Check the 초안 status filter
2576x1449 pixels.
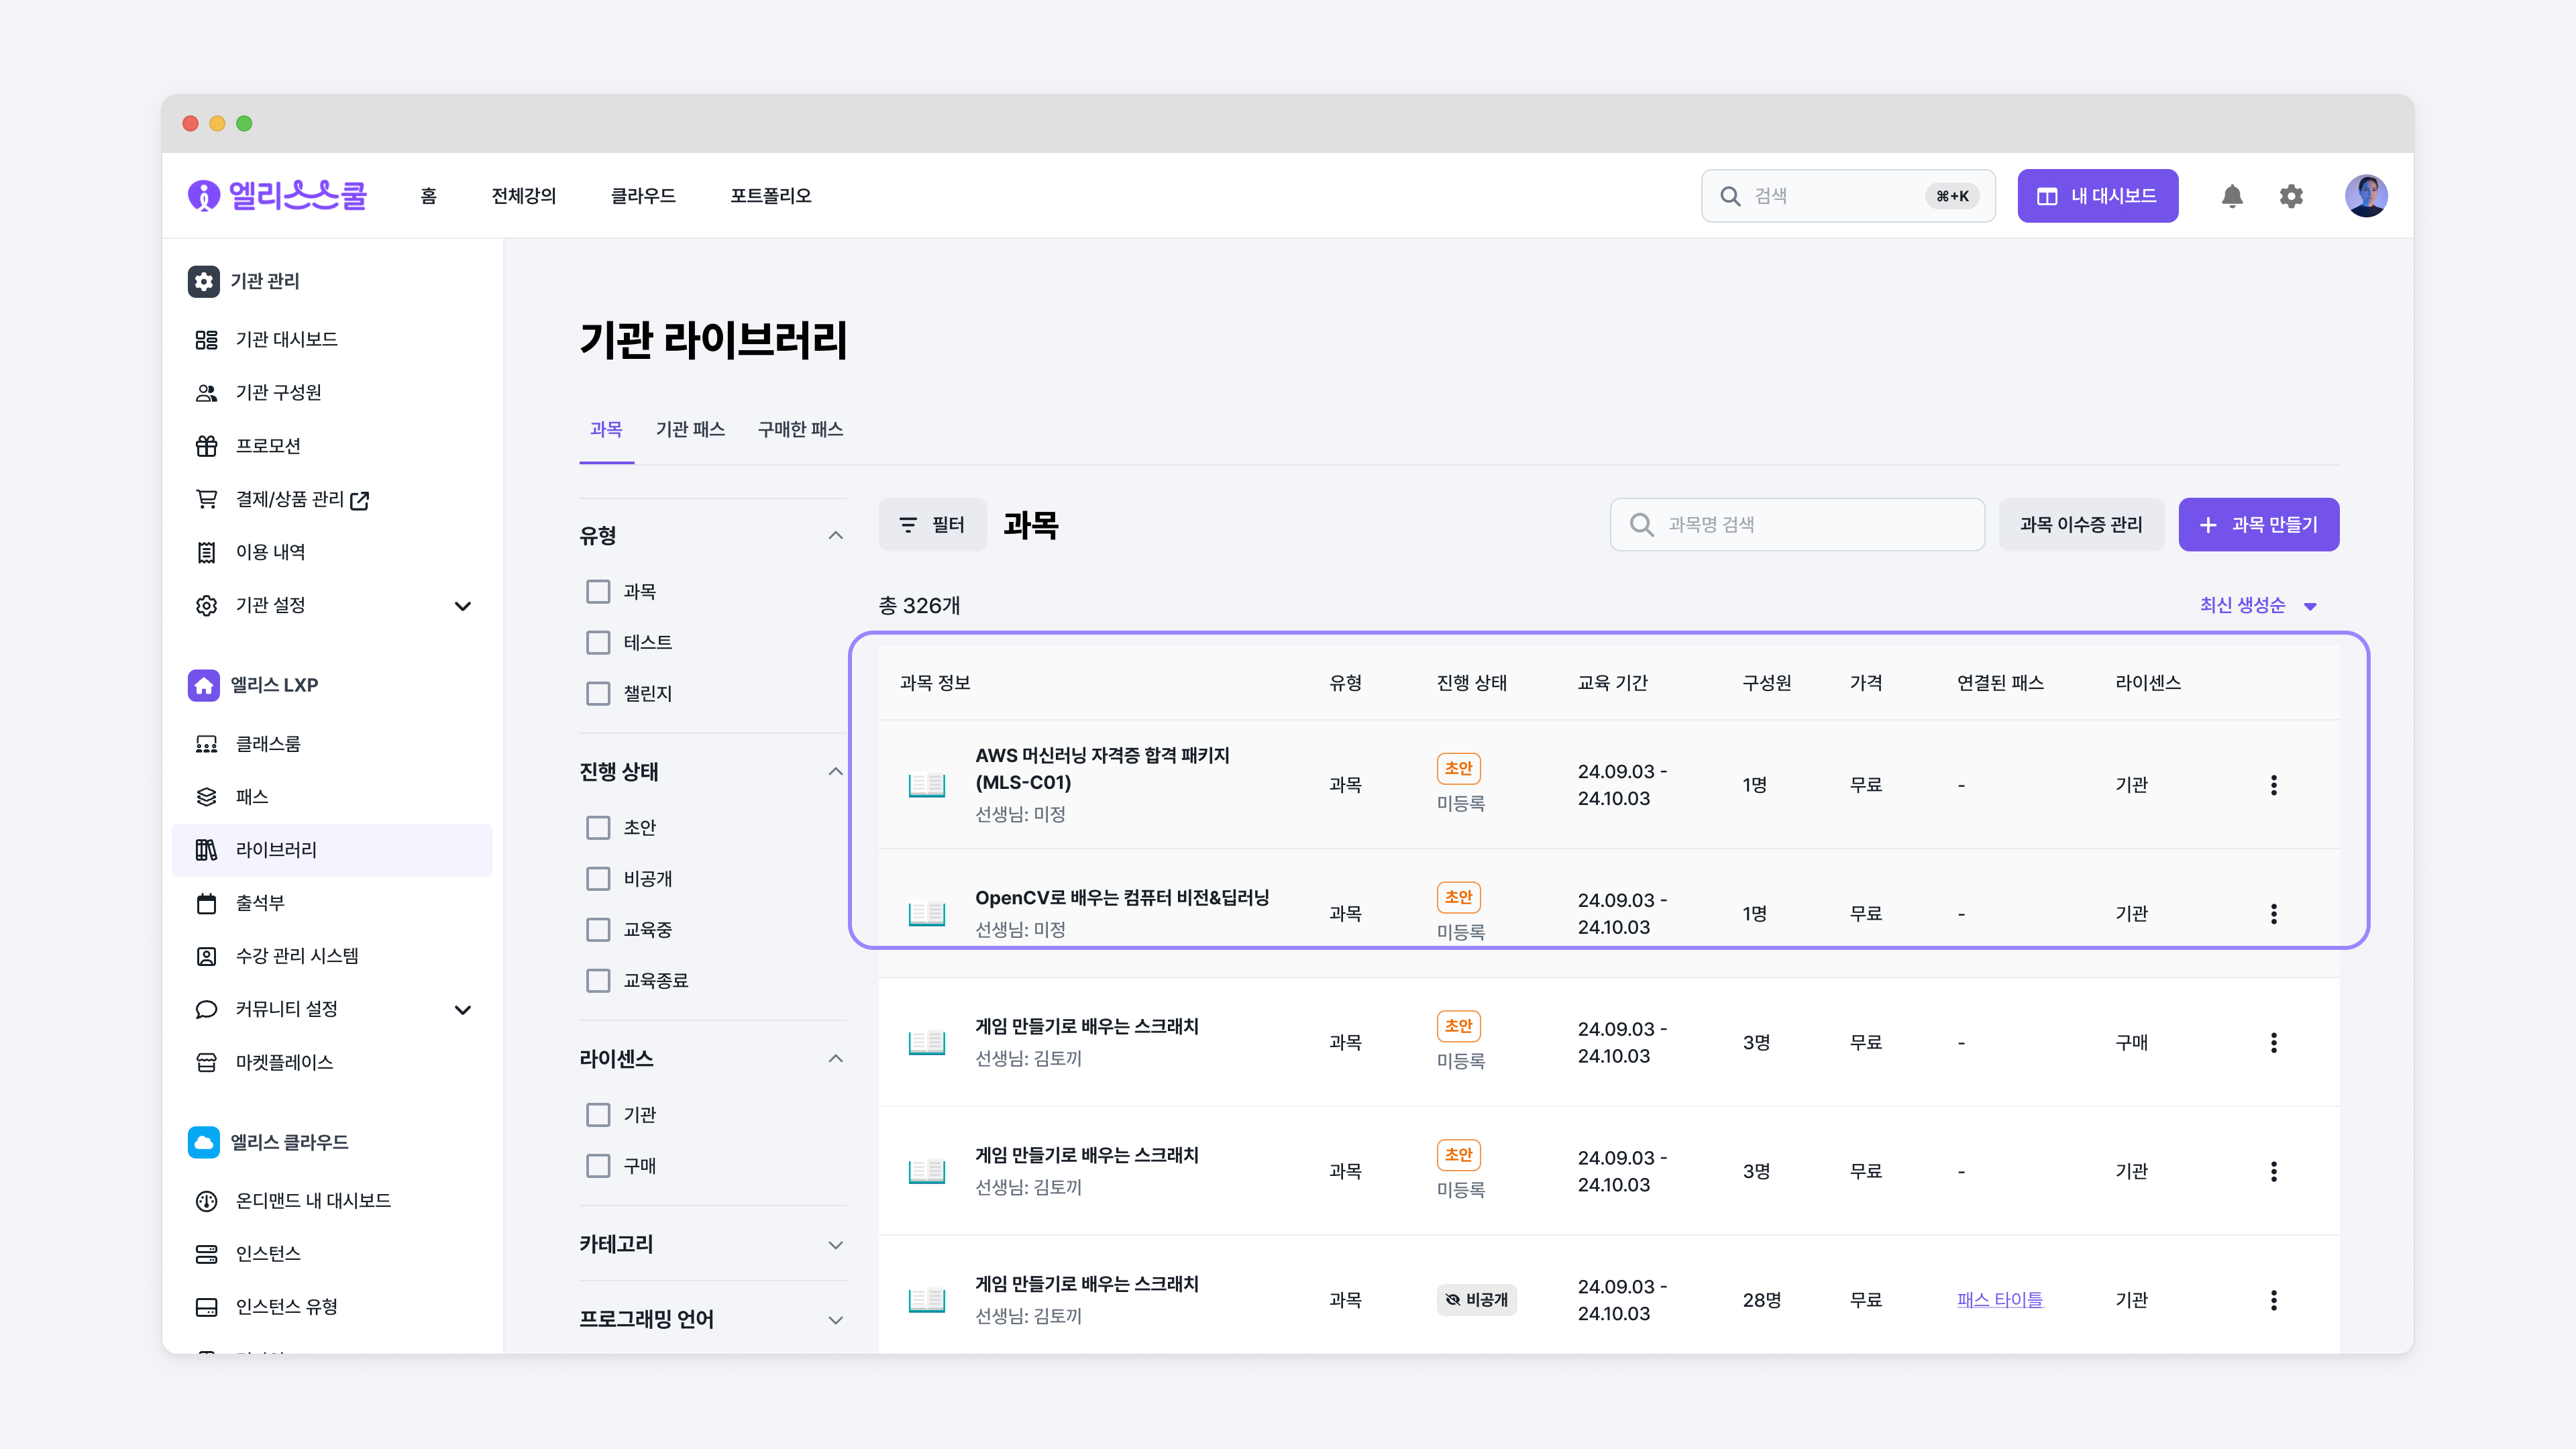click(598, 828)
